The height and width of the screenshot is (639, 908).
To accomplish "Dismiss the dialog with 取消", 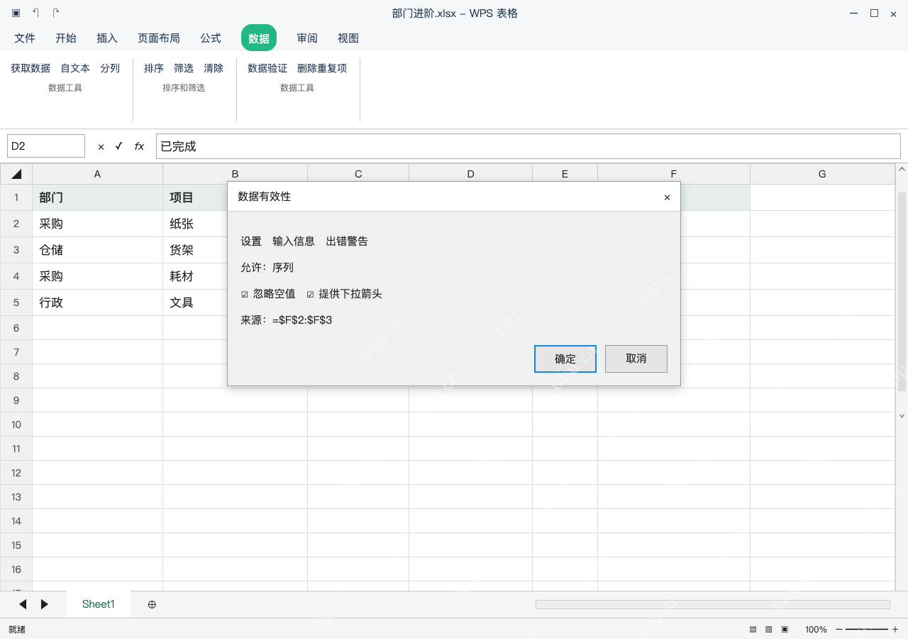I will [636, 359].
